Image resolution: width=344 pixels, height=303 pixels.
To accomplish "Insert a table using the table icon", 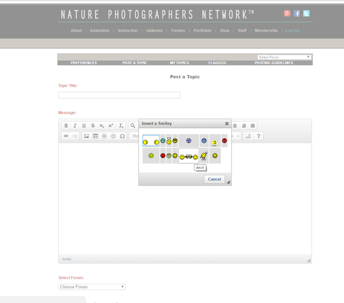I will point(95,136).
